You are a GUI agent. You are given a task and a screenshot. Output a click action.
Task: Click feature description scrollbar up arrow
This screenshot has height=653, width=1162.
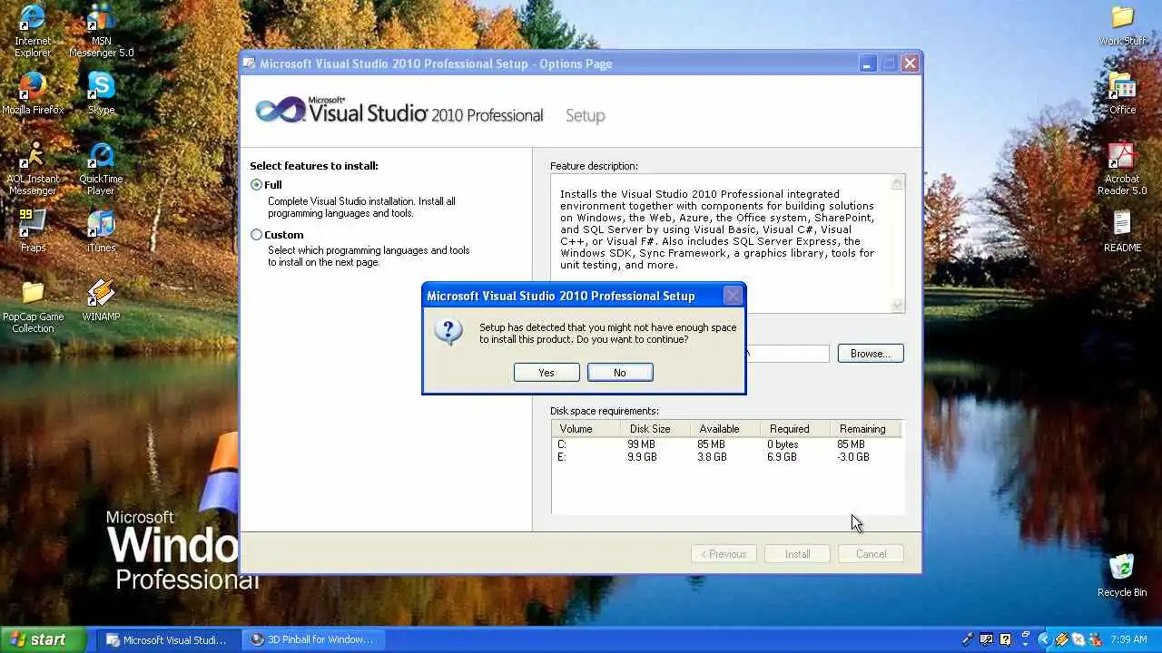click(x=898, y=183)
